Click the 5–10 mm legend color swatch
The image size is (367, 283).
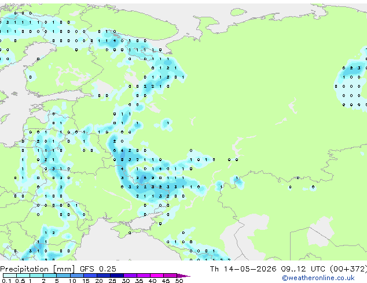coord(63,275)
